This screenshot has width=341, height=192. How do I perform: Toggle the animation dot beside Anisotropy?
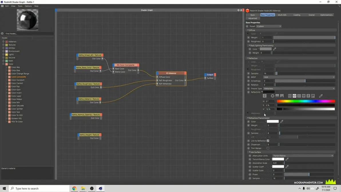pyautogui.click(x=248, y=81)
